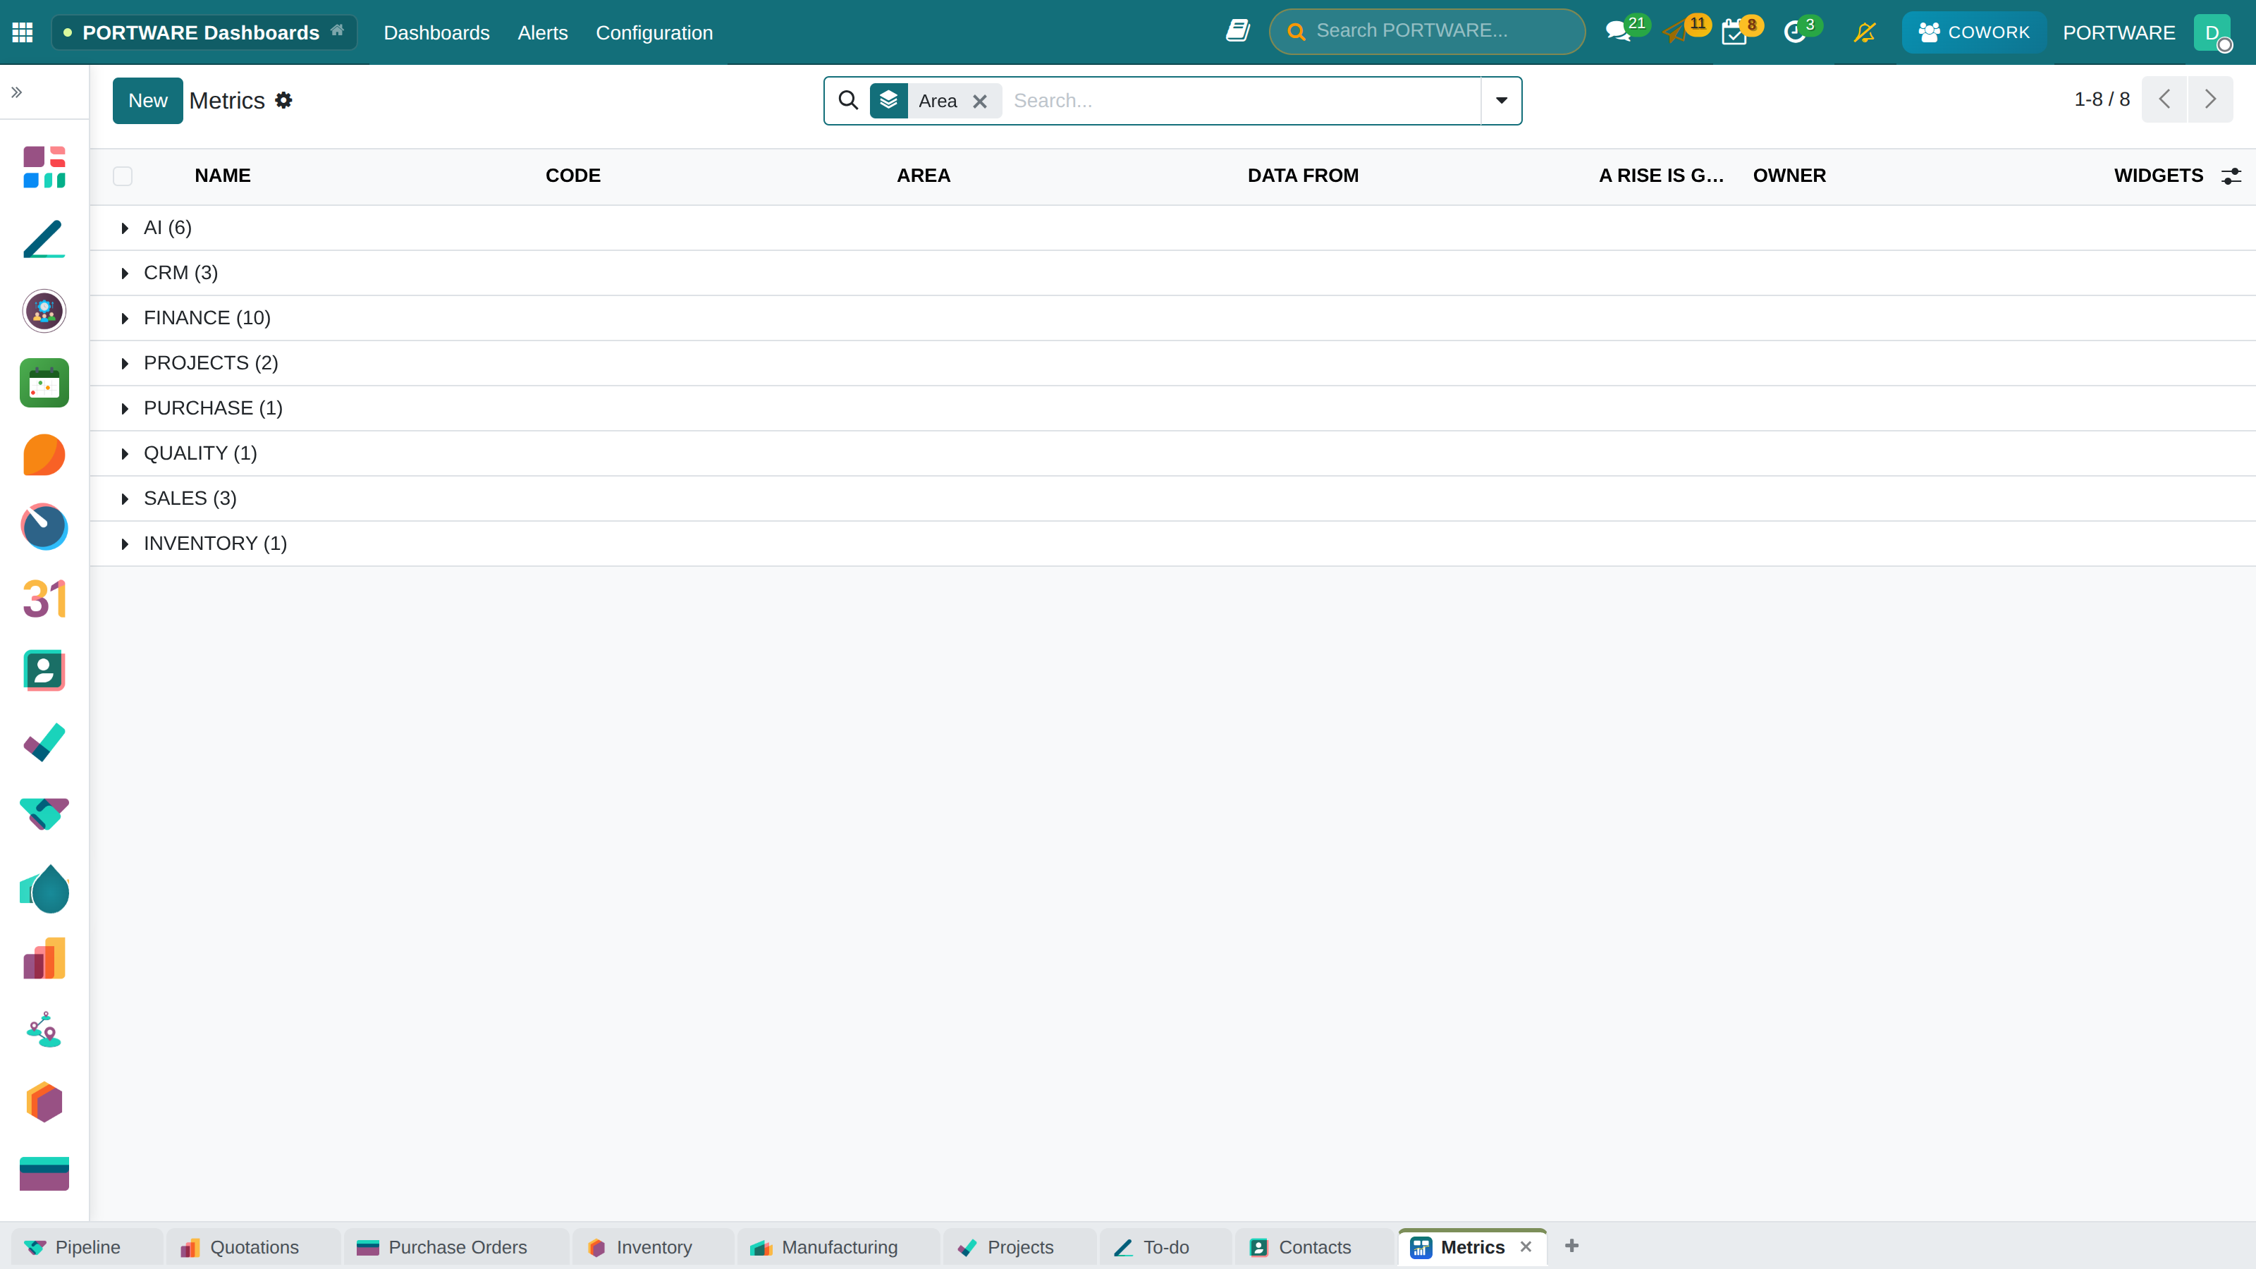Viewport: 2256px width, 1269px height.
Task: Open activities calendar with 8 badge
Action: (x=1734, y=32)
